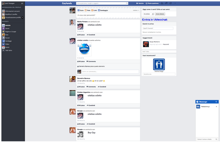The image size is (220, 142).
Task: Open the top bar account dropdown arrow
Action: [175, 3]
